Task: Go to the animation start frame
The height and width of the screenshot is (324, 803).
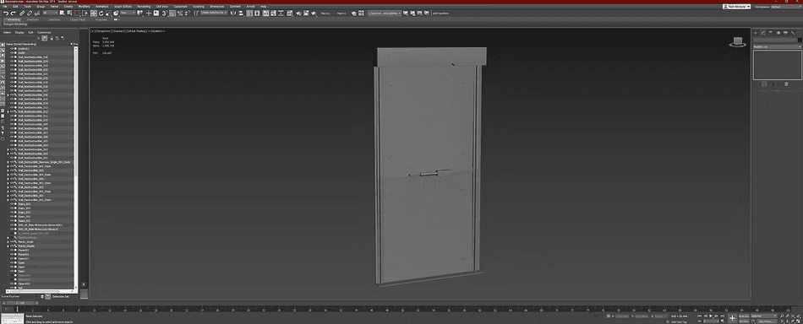Action: (700, 316)
